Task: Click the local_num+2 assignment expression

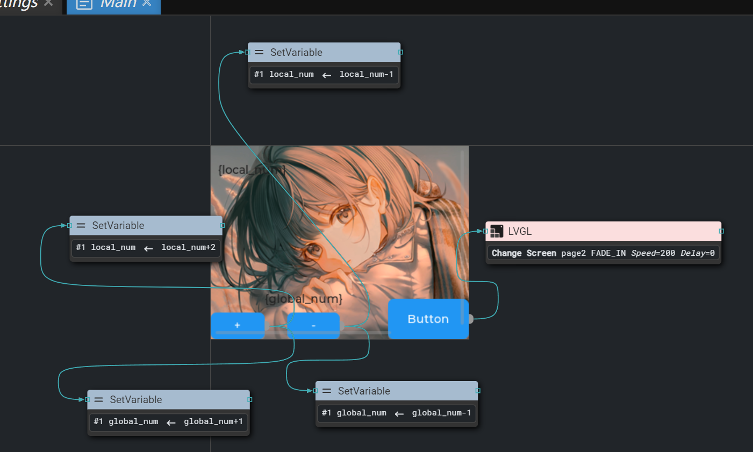Action: [x=146, y=248]
